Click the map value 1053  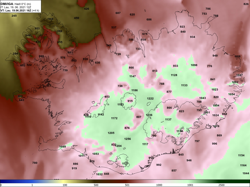(x=95, y=154)
